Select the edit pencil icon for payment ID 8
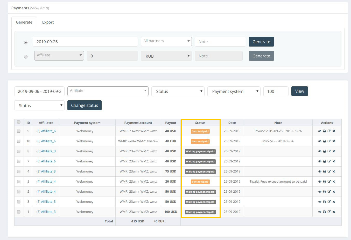This screenshot has height=240, width=351. coord(329,151)
